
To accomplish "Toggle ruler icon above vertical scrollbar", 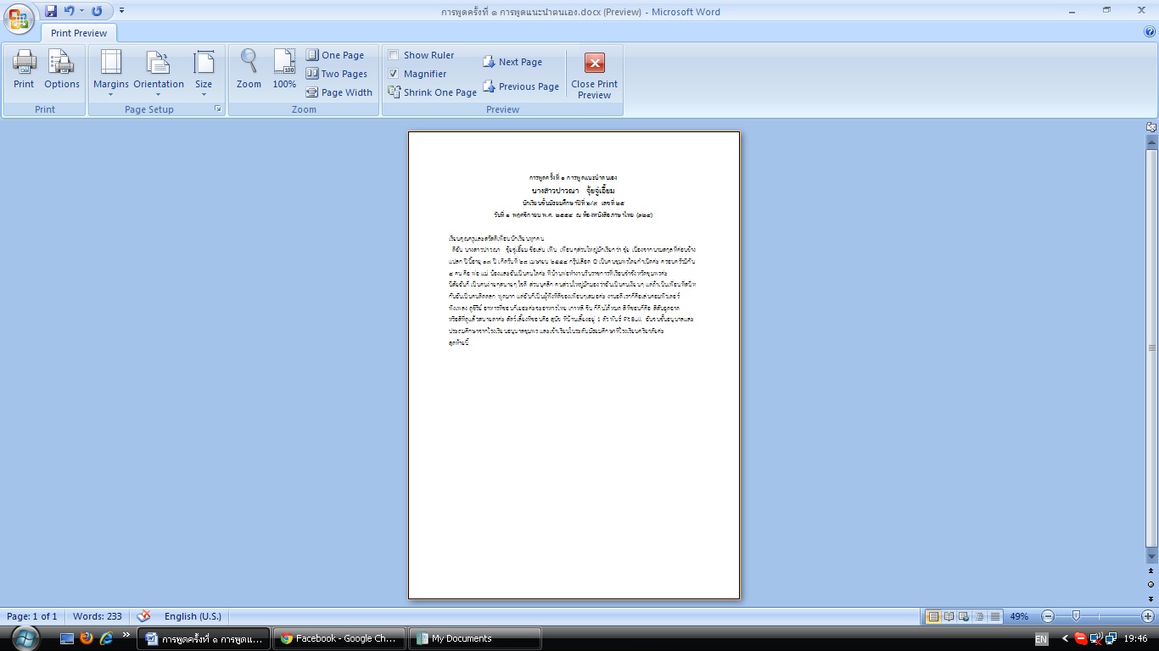I will [1151, 127].
